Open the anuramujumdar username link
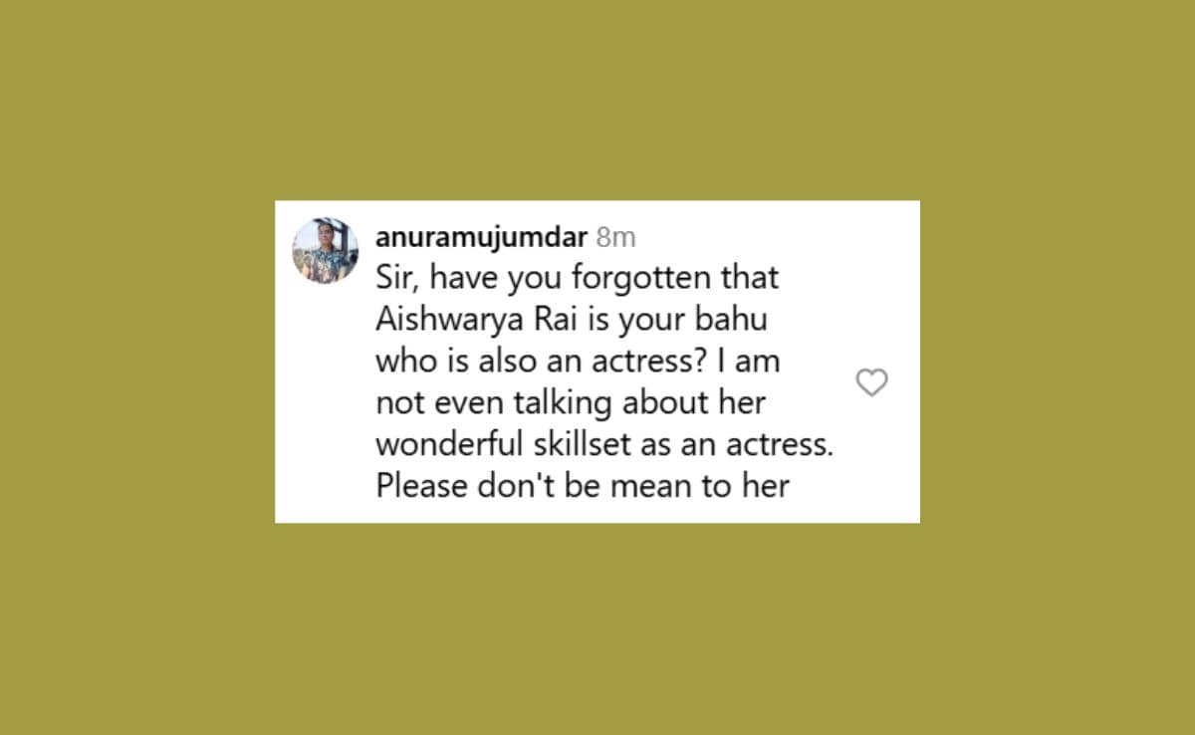The image size is (1195, 735). coord(481,237)
